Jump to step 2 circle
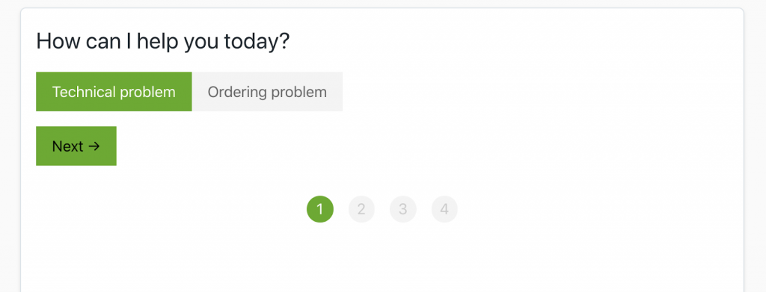Viewport: 766px width, 292px height. click(361, 209)
